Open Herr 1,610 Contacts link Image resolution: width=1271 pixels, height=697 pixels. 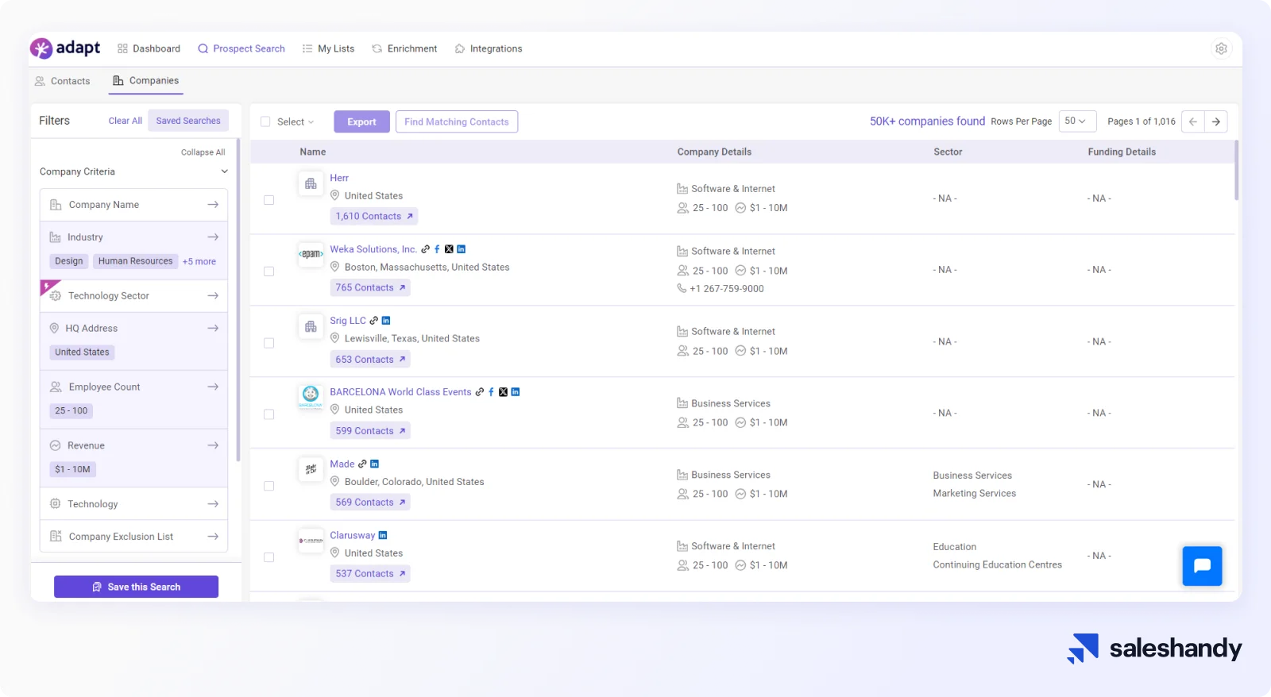pos(374,216)
